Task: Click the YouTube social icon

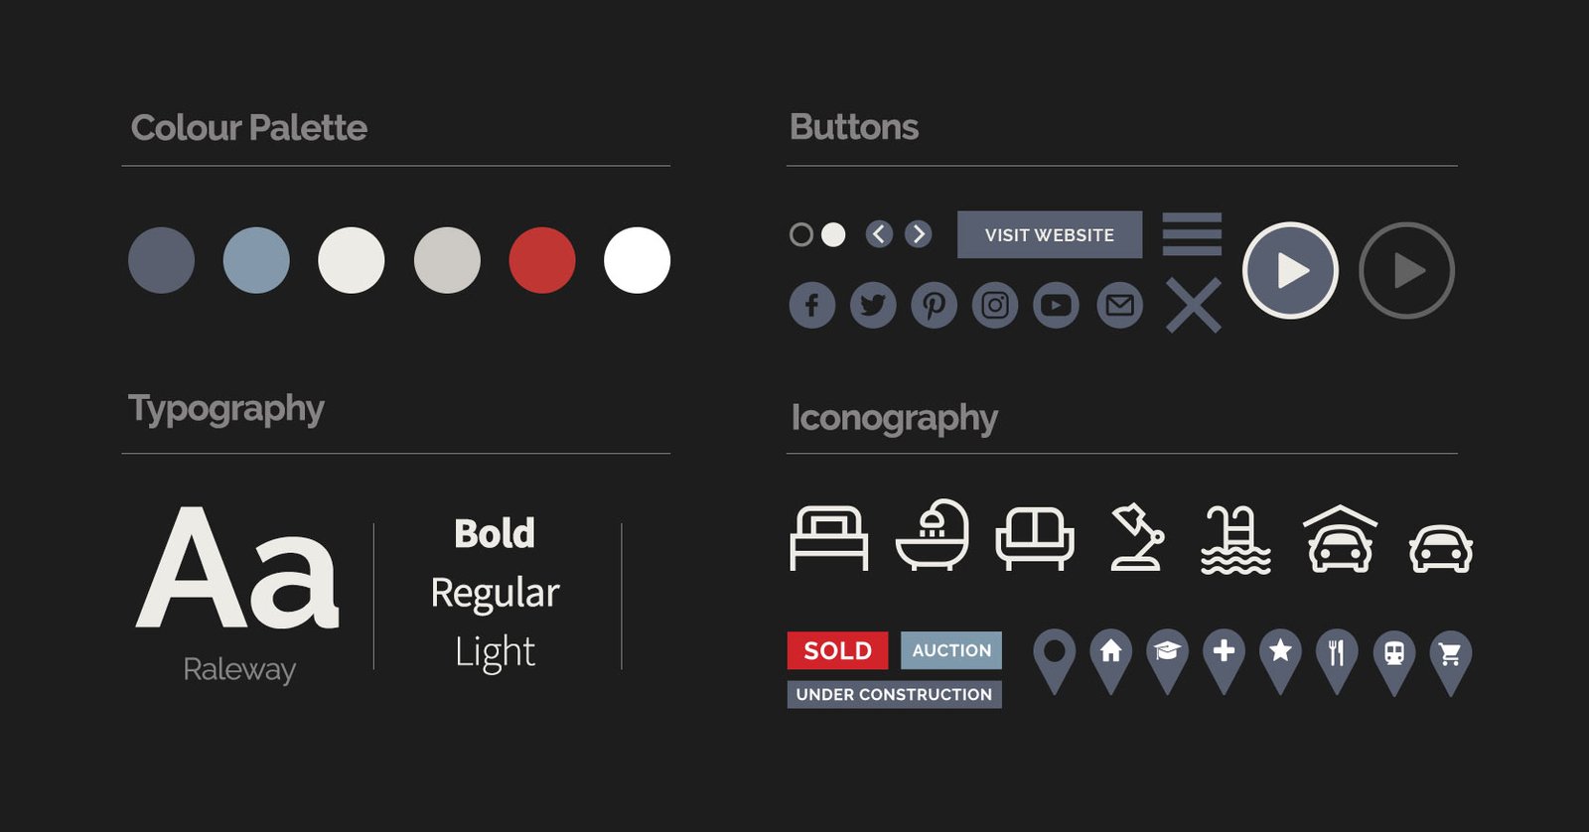Action: 1056,305
